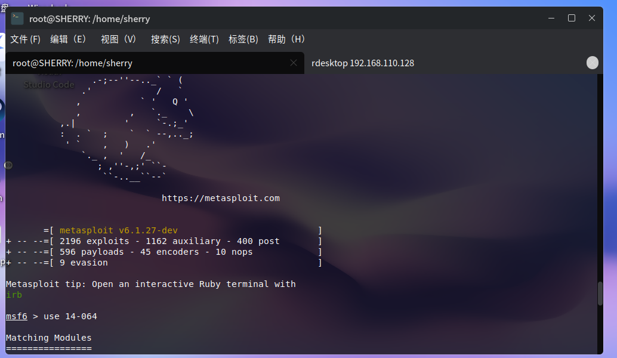Viewport: 617px width, 358px height.
Task: Open the 帮助(H) menu
Action: [286, 39]
